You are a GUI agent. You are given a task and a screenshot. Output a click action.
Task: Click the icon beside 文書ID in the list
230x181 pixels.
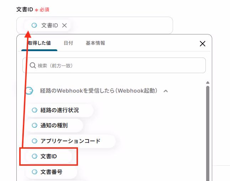click(x=35, y=156)
